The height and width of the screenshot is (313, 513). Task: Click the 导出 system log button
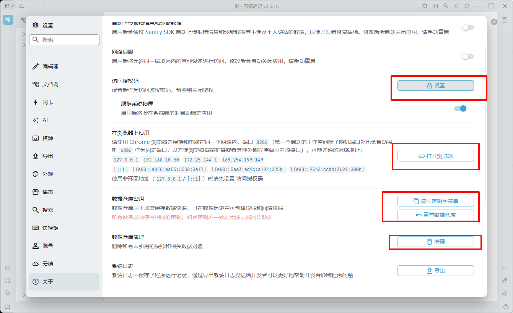coord(436,271)
